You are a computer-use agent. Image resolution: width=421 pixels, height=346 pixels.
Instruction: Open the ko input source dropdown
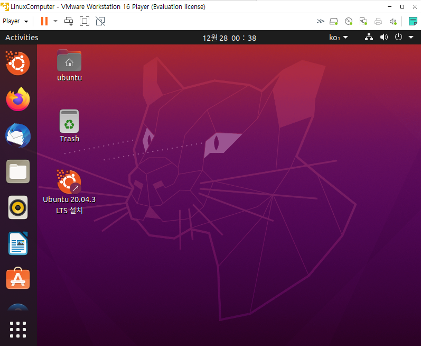338,38
